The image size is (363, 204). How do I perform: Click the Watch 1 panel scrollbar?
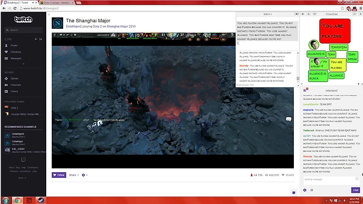(x=298, y=78)
